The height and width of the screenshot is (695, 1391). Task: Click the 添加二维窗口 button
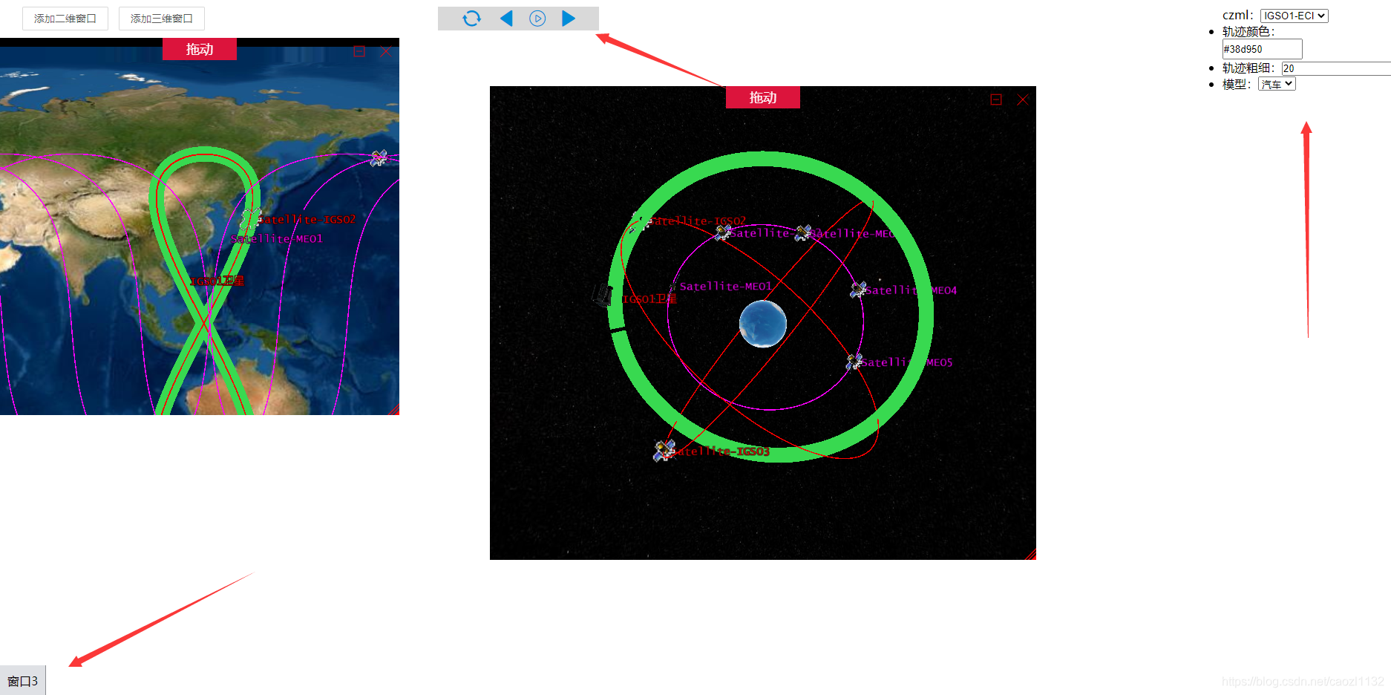pyautogui.click(x=65, y=18)
